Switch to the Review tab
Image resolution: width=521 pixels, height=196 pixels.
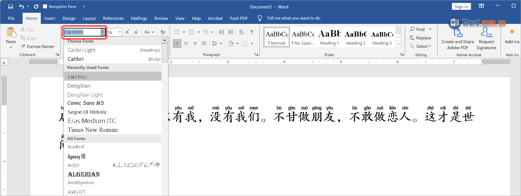click(161, 18)
